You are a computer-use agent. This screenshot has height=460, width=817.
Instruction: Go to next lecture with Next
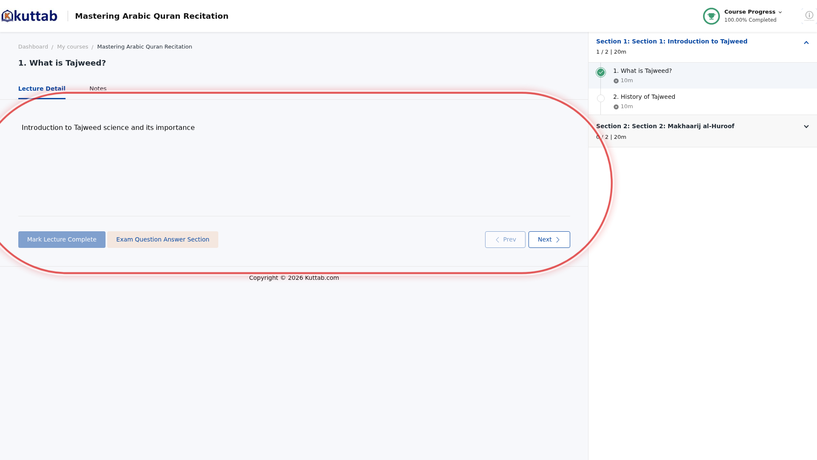pos(549,239)
